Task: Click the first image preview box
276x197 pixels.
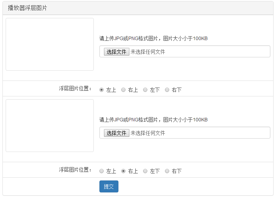Action: point(50,44)
